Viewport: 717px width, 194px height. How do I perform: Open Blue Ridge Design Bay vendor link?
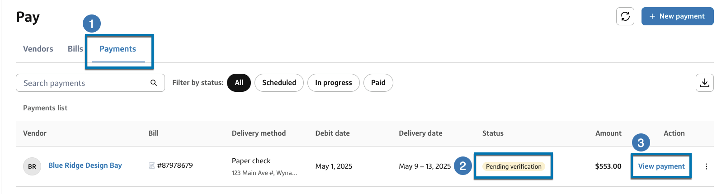[85, 166]
